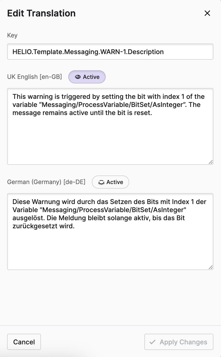Click the "Key" field label
The image size is (221, 357).
click(12, 35)
